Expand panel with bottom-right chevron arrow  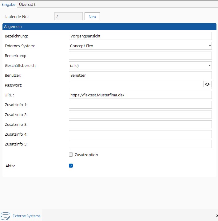coord(216,216)
